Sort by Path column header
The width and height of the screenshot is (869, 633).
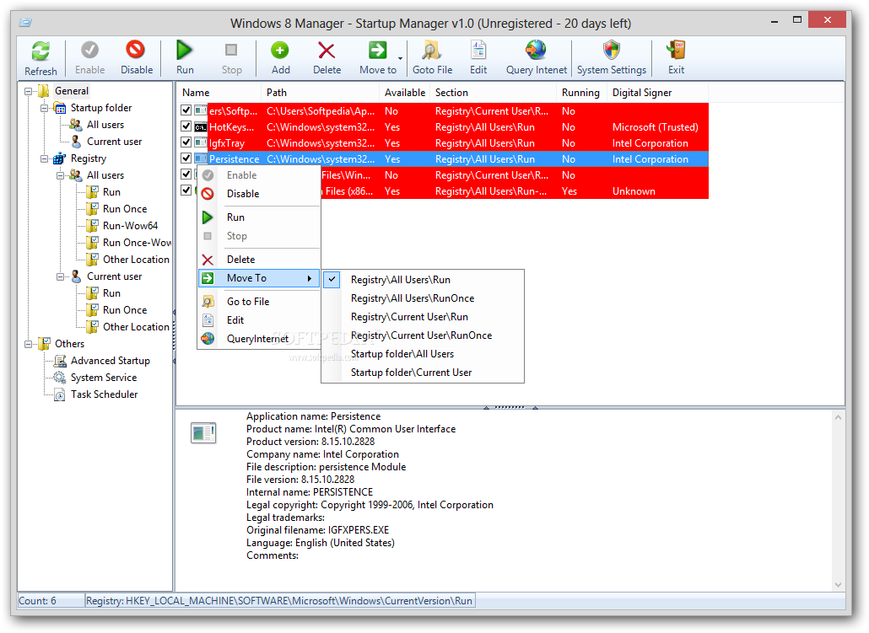coord(320,93)
